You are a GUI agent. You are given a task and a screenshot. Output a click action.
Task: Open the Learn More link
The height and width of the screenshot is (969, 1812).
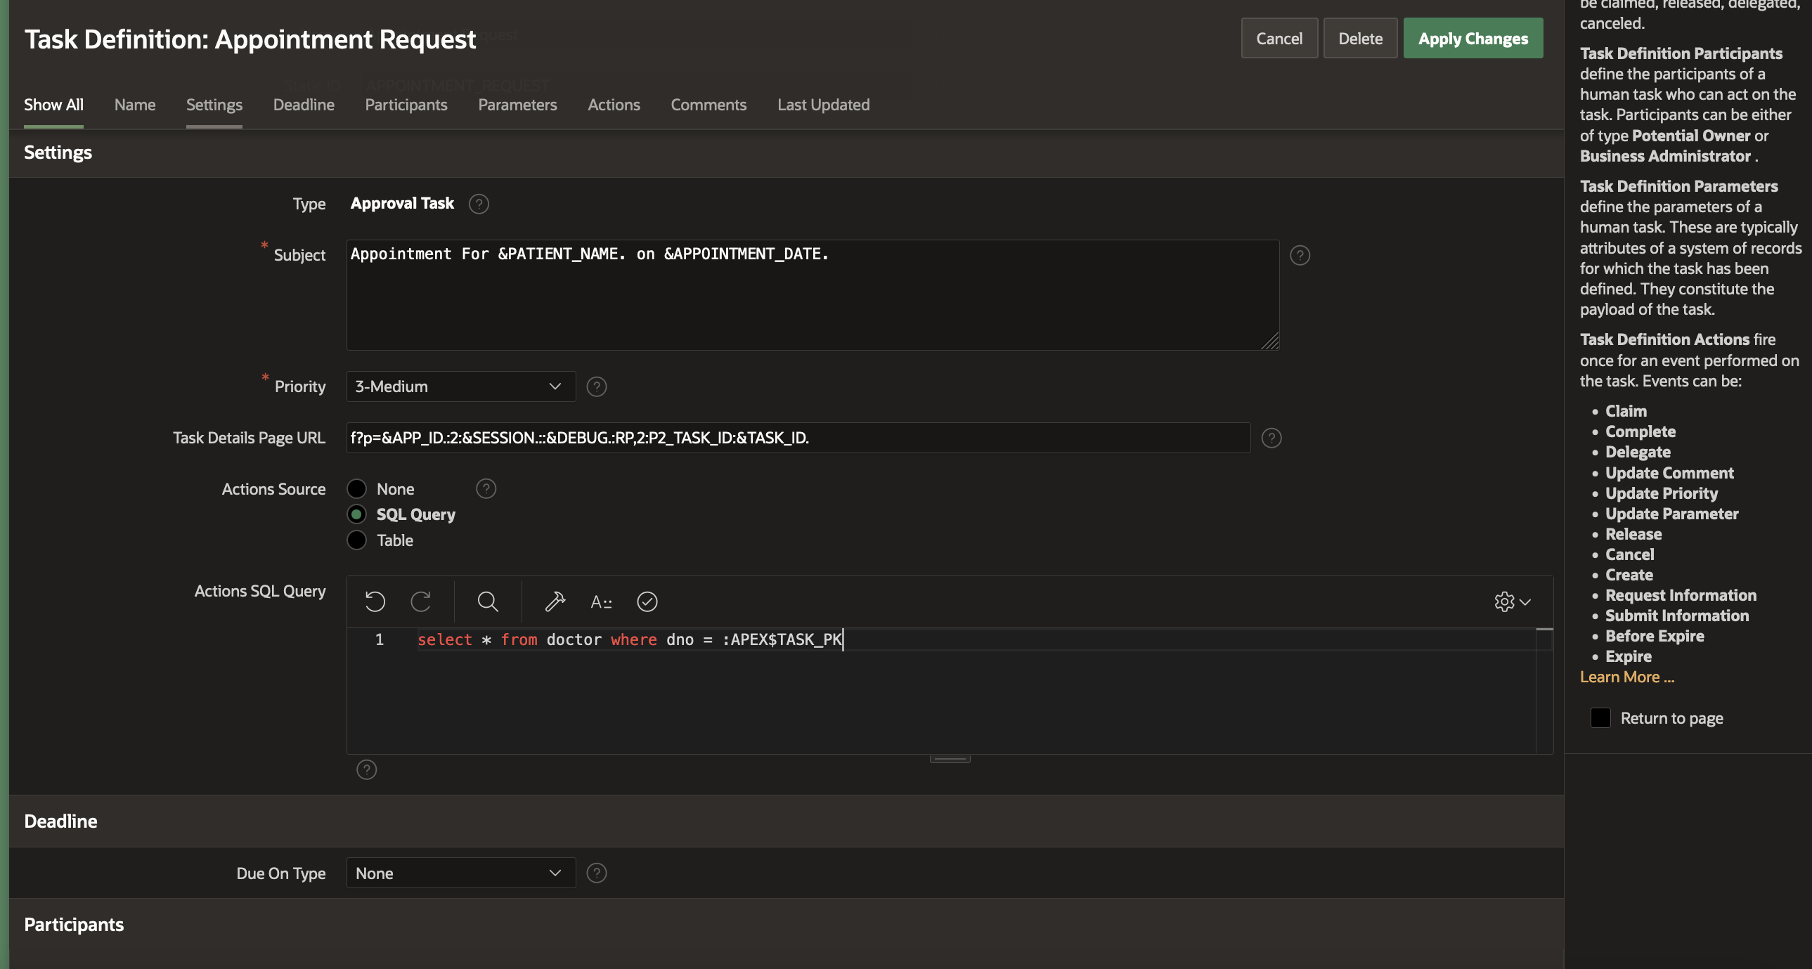(x=1626, y=677)
